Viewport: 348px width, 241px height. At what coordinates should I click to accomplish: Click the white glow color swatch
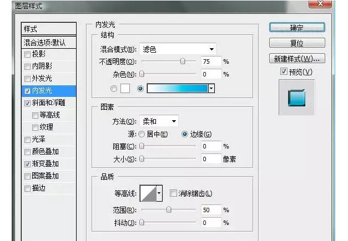tap(125, 89)
